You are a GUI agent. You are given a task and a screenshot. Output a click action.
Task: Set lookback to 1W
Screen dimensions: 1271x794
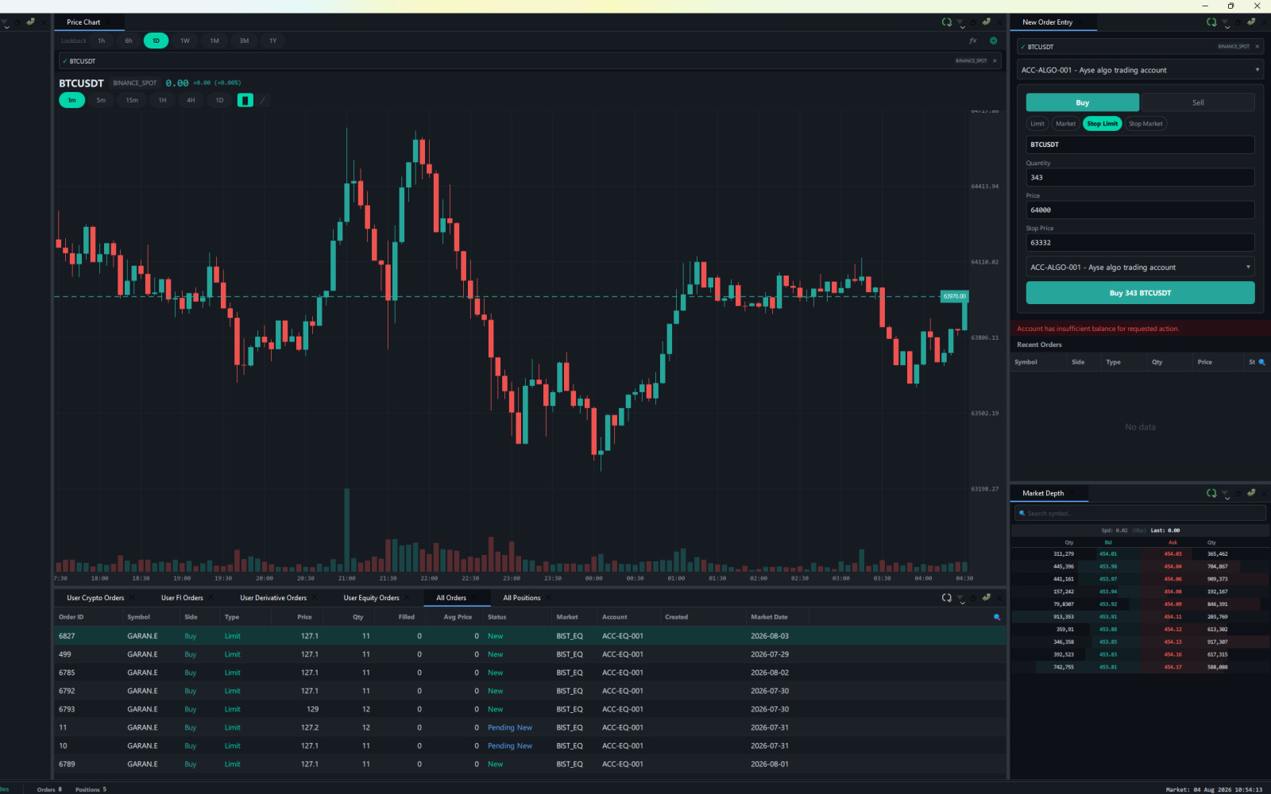[185, 40]
